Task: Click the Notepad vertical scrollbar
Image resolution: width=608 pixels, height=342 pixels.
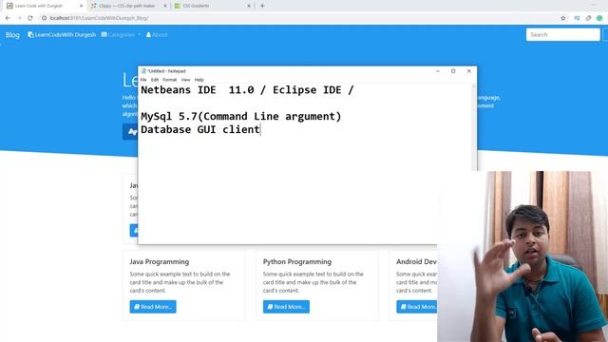Action: coord(473,128)
